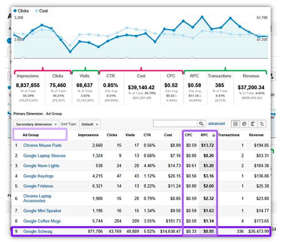Sort table by Revenue column header
The image size is (282, 242).
[x=256, y=135]
